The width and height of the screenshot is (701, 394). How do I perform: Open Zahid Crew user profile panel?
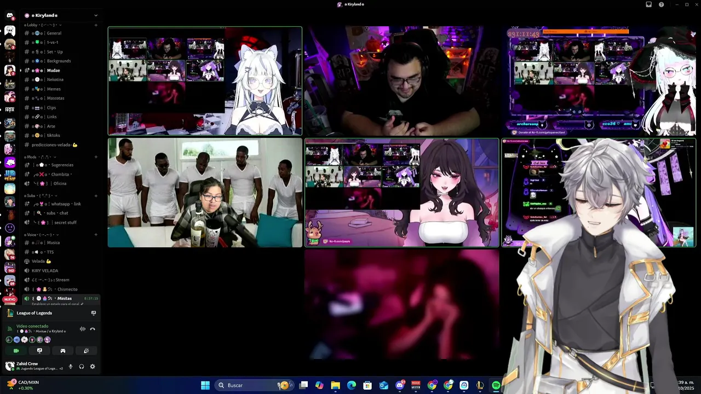pyautogui.click(x=34, y=366)
